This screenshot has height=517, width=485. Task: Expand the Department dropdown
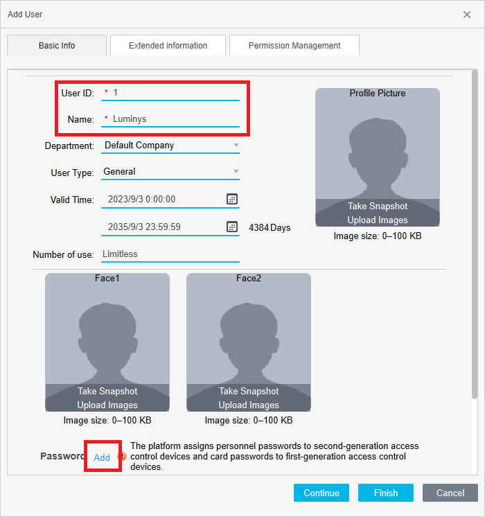[x=236, y=146]
